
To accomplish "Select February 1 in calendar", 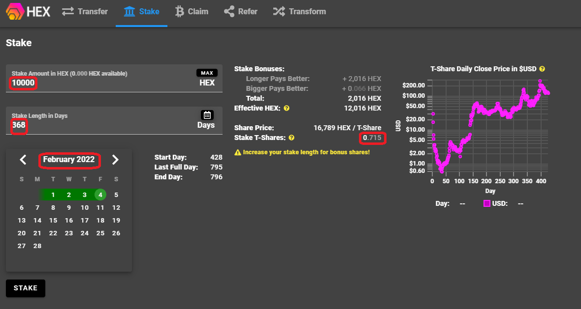I will click(53, 195).
